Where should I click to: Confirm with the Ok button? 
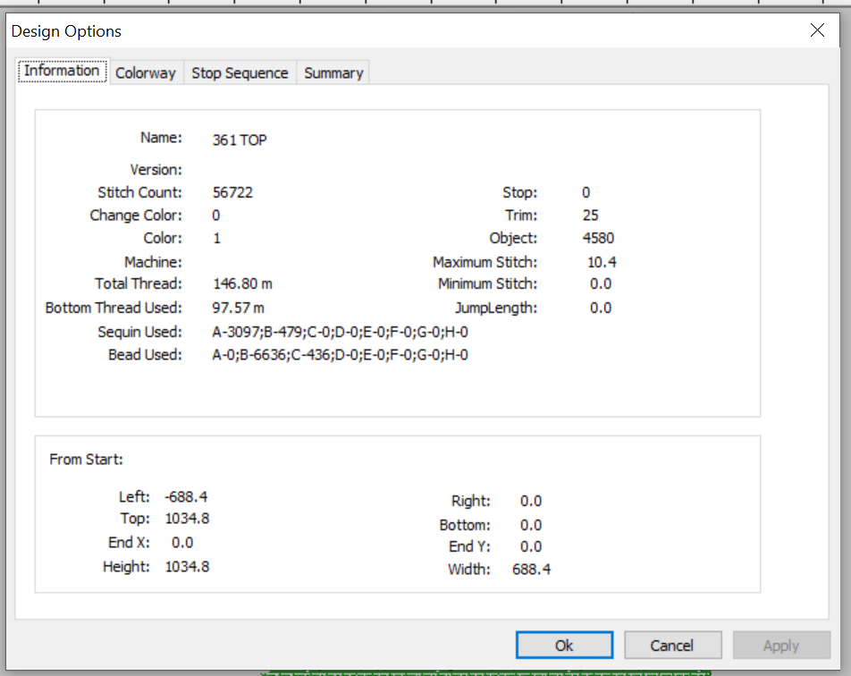pyautogui.click(x=564, y=645)
